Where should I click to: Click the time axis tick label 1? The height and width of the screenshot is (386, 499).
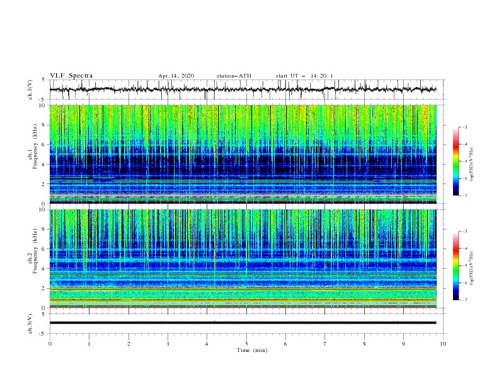coord(89,344)
